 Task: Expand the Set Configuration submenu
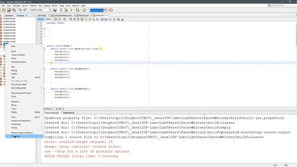point(24,88)
